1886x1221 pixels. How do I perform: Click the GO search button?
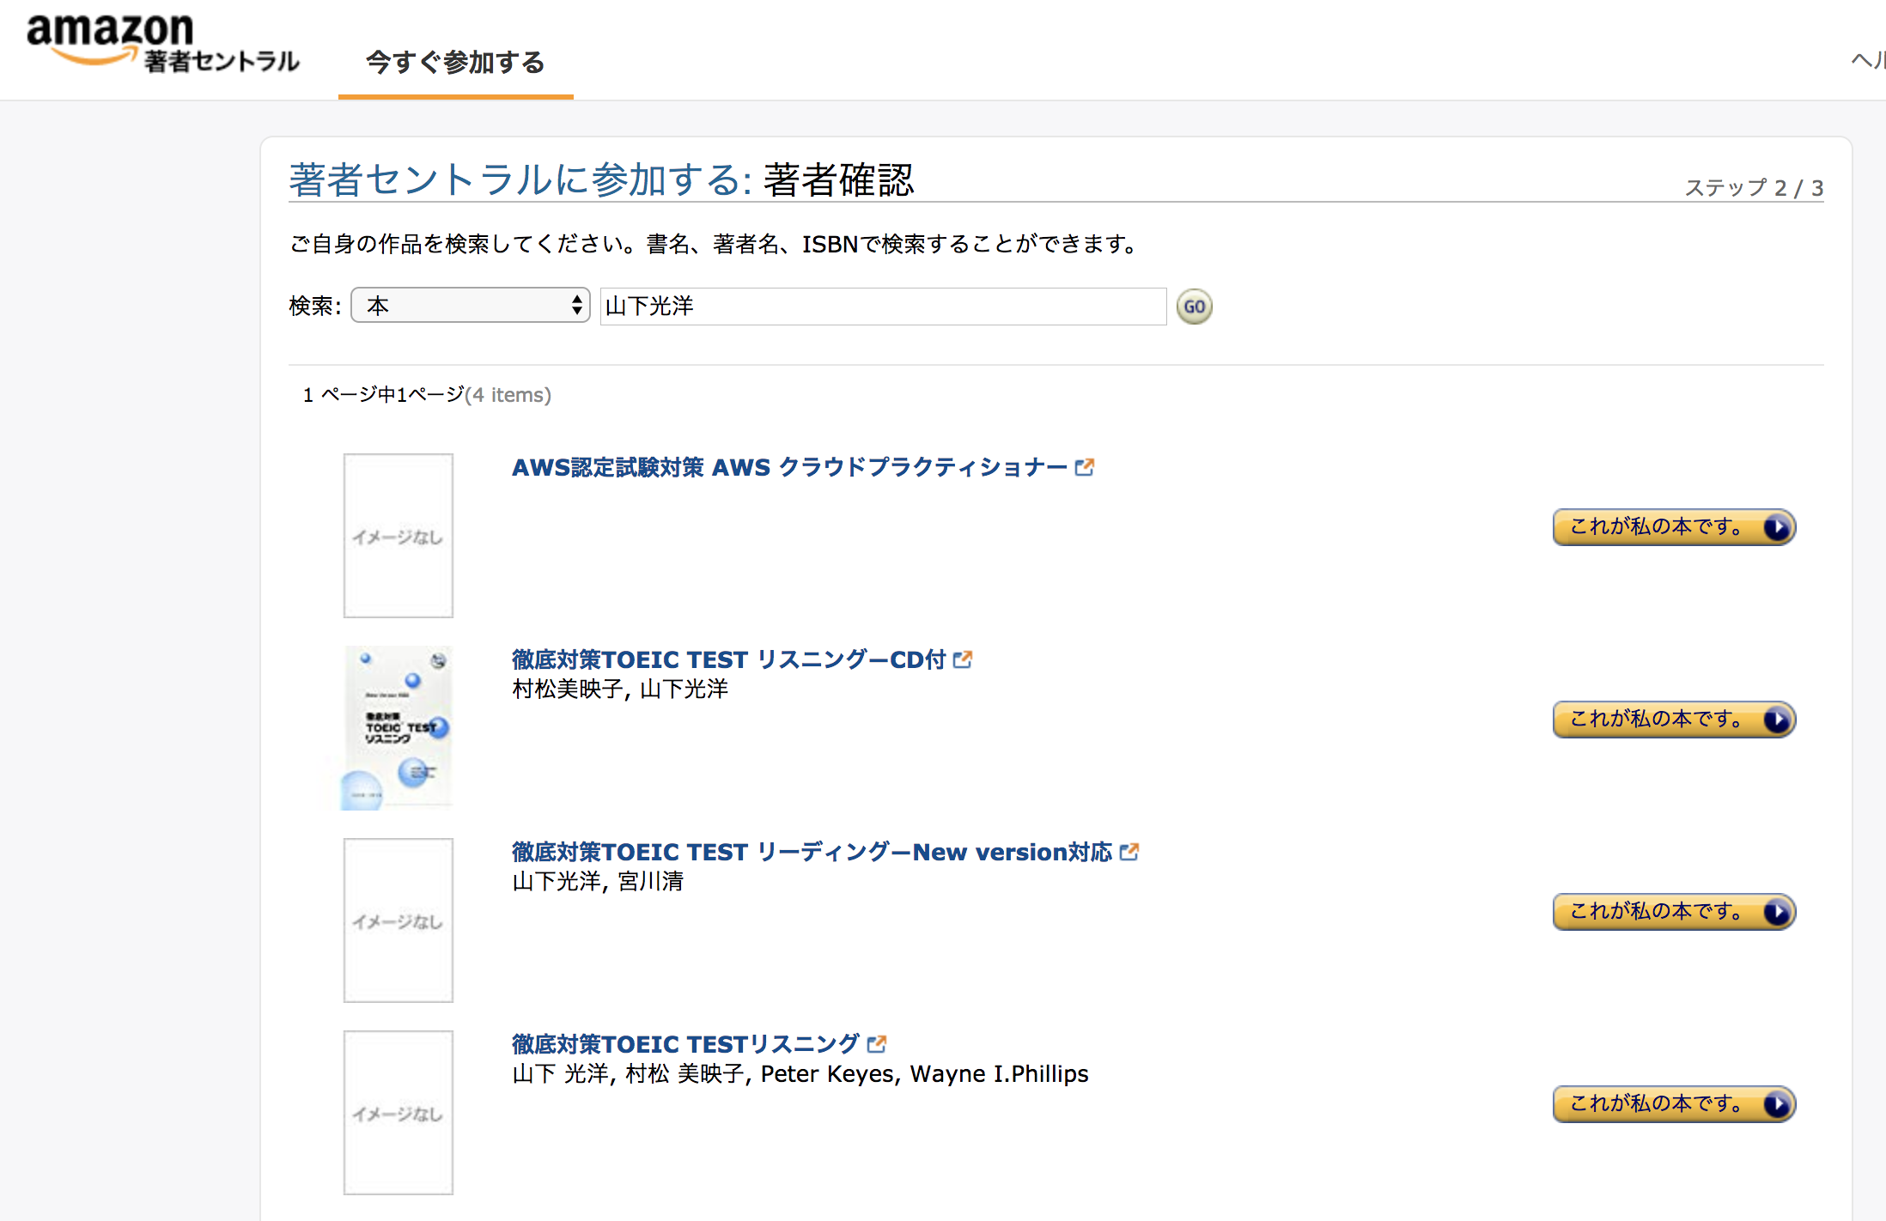1194,307
